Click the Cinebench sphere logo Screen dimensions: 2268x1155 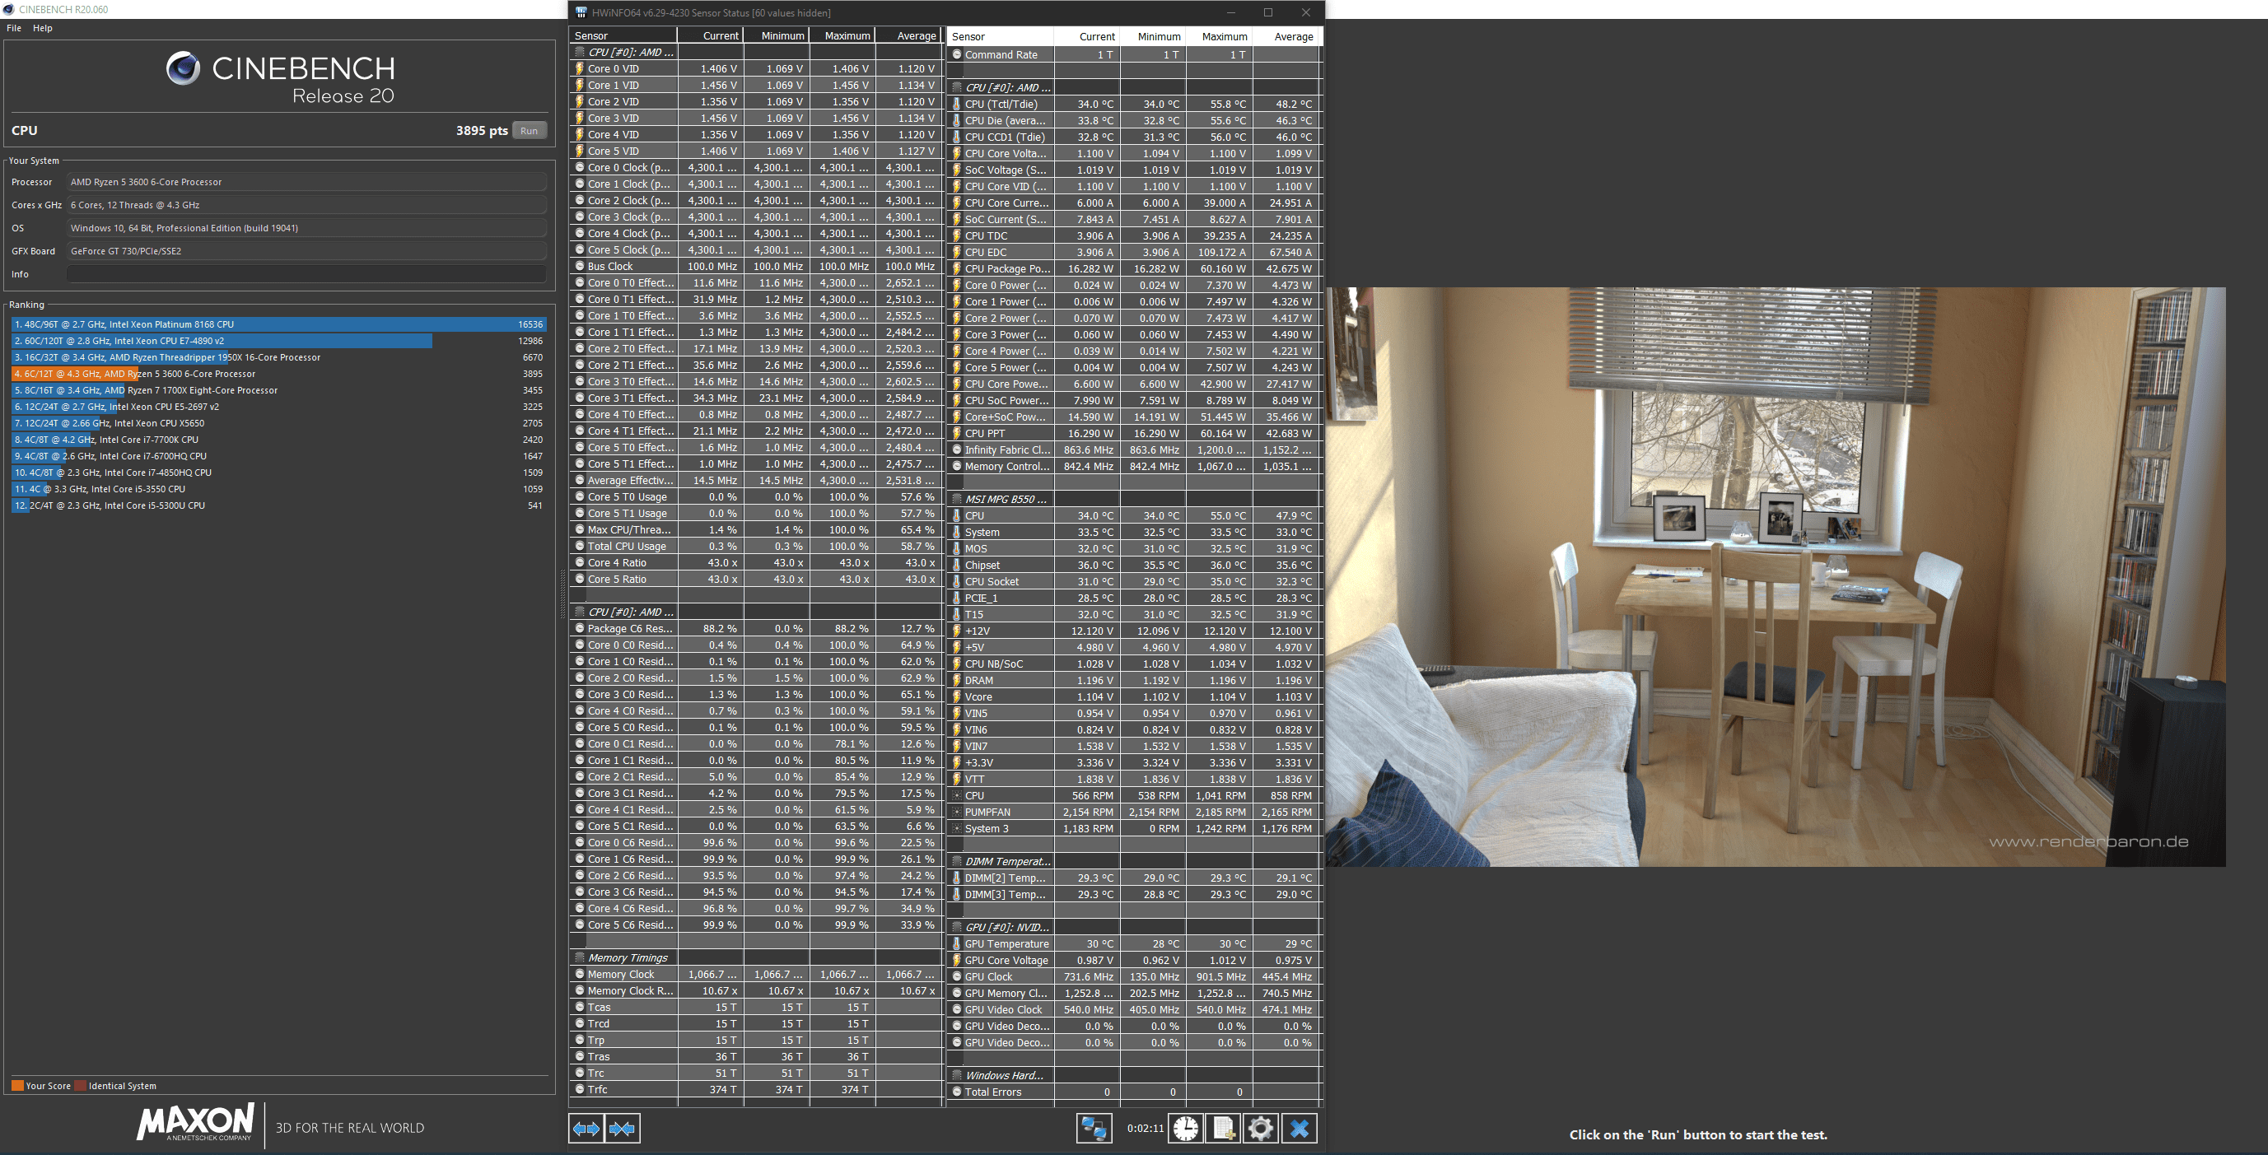(183, 68)
